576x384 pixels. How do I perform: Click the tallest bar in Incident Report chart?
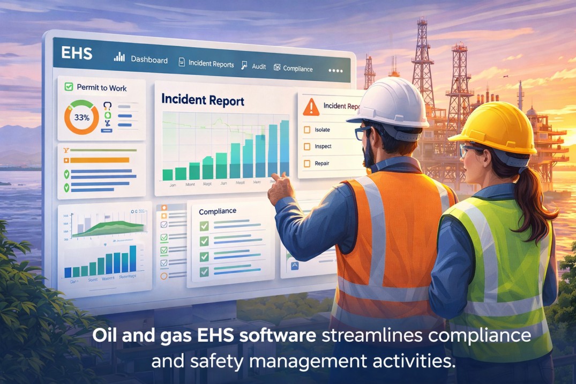pyautogui.click(x=285, y=148)
